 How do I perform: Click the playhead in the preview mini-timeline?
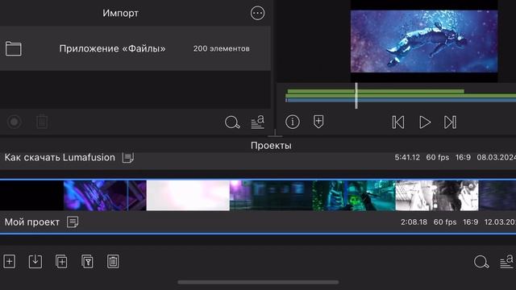(x=356, y=96)
